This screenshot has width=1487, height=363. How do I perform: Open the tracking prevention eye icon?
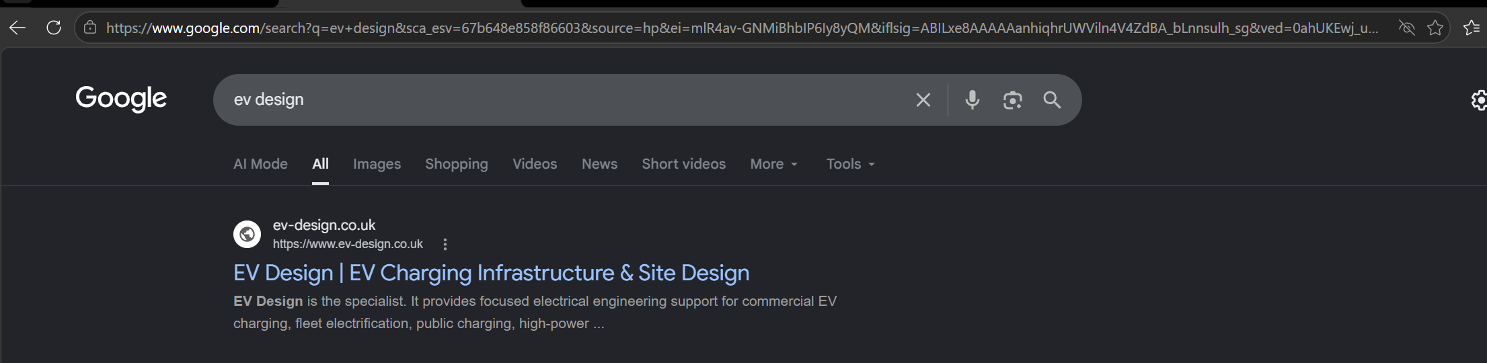[x=1406, y=28]
